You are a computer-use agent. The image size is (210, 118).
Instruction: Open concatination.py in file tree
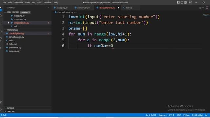(x=28, y=37)
